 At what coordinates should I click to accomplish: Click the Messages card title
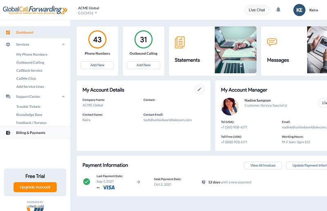(278, 60)
